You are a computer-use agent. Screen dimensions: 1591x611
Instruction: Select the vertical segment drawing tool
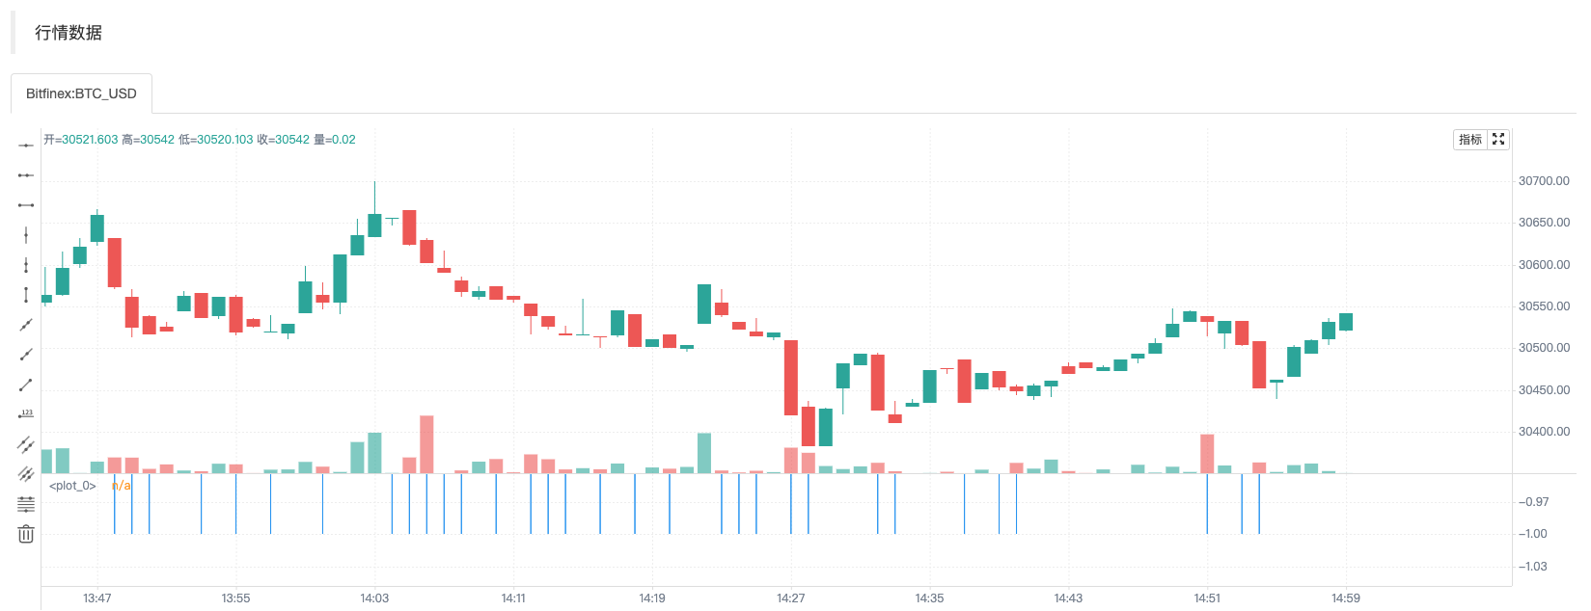coord(26,295)
